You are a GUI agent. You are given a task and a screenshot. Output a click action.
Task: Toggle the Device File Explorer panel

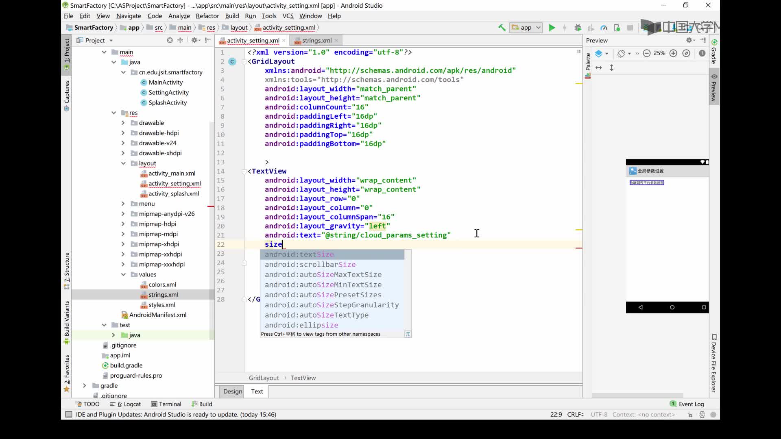tap(714, 364)
